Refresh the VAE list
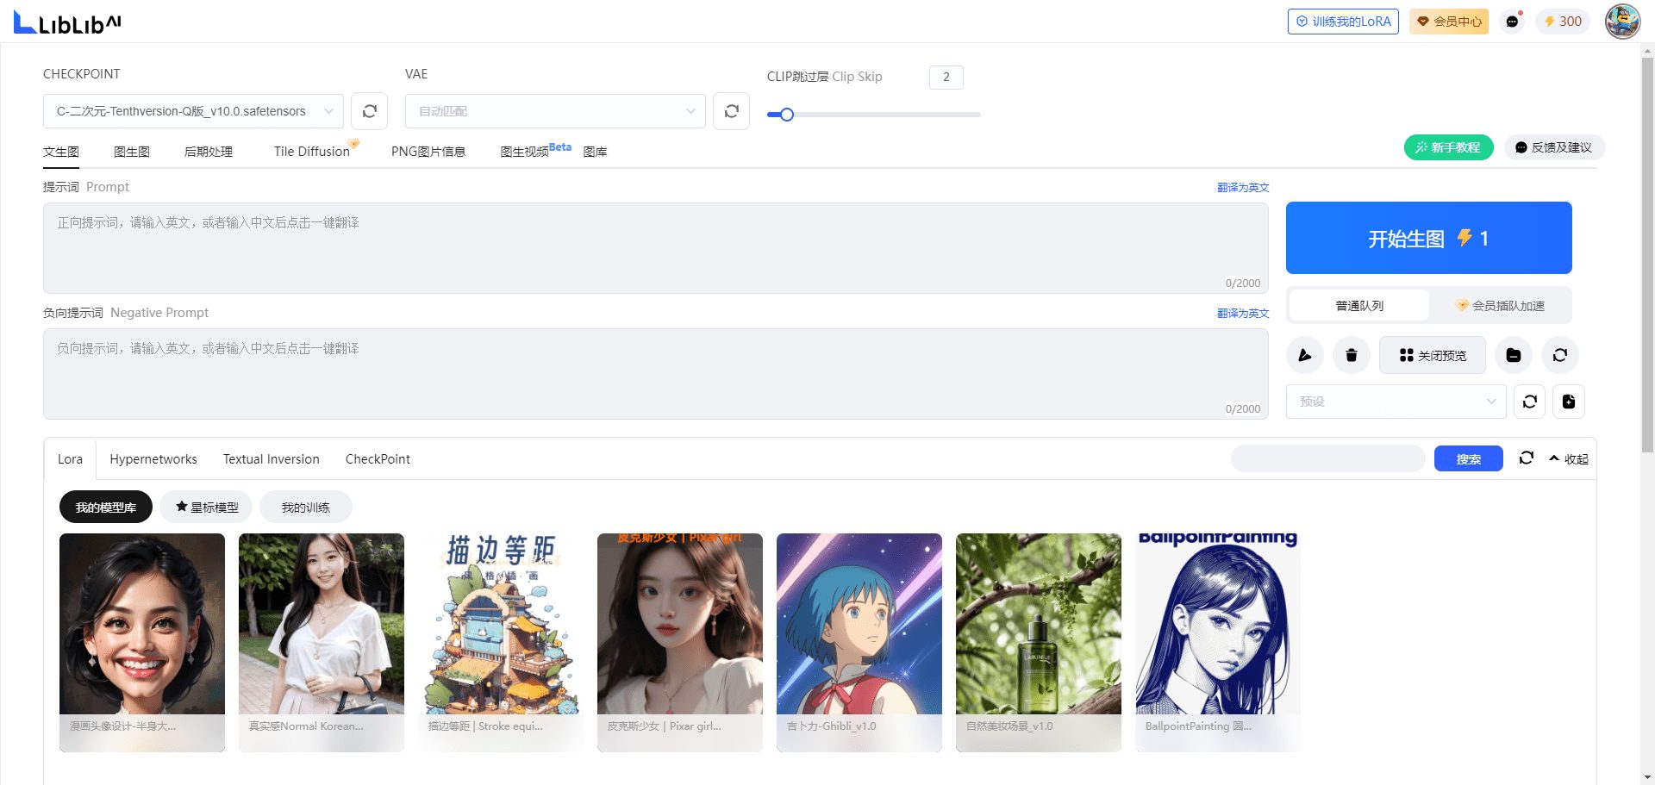The height and width of the screenshot is (785, 1655). coord(732,111)
